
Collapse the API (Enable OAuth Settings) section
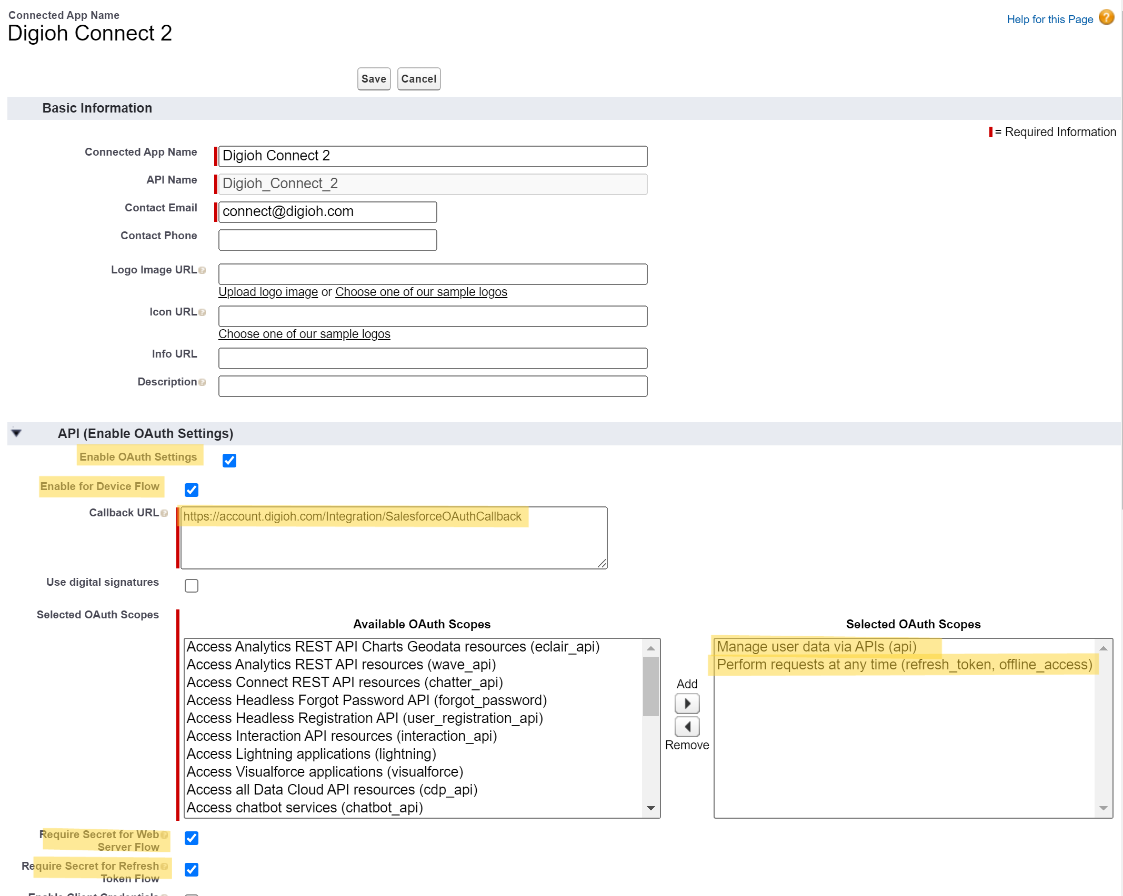pyautogui.click(x=16, y=433)
